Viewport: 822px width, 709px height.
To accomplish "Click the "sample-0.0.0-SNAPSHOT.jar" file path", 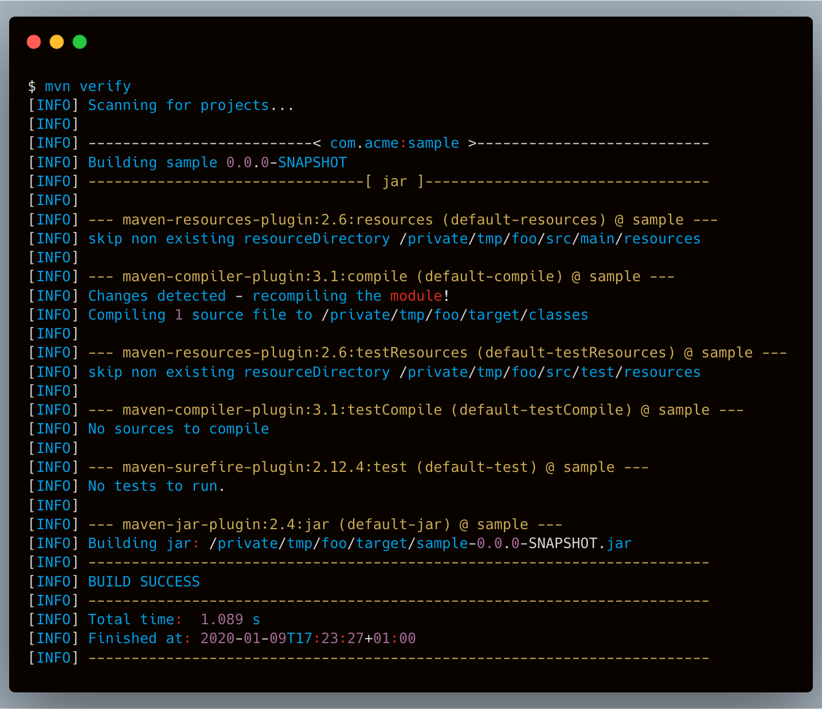I will 524,543.
